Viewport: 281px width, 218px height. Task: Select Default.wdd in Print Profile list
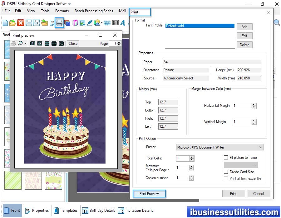tap(200, 26)
